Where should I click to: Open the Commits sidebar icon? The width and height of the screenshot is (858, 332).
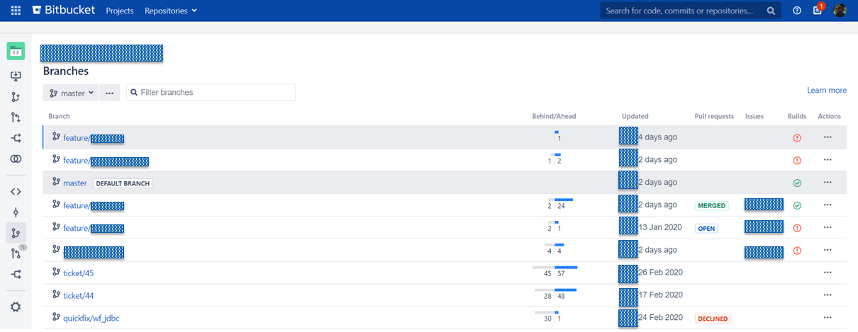[16, 212]
